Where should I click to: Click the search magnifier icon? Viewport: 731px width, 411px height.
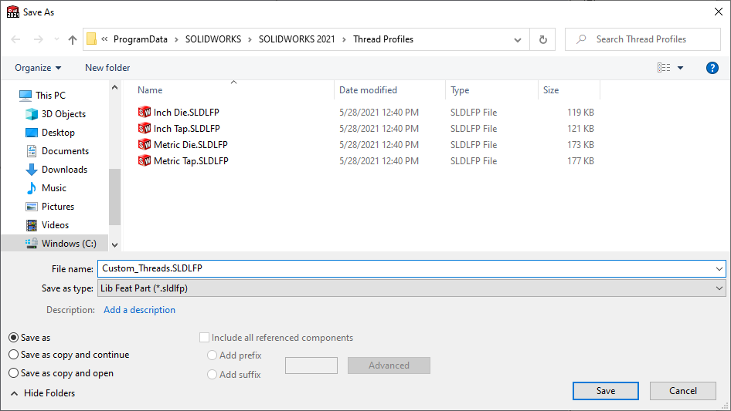[x=581, y=39]
